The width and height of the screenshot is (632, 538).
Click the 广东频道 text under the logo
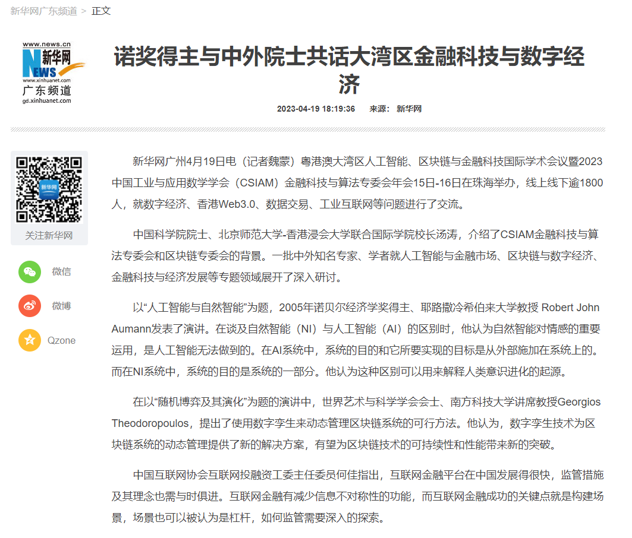[x=47, y=90]
